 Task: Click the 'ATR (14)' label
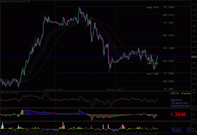coord(174,93)
